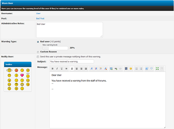
Task: Align message text right
Action: point(81,68)
